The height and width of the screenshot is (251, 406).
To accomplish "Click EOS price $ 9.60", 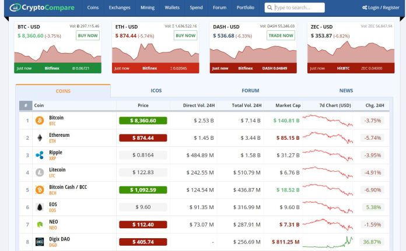I will coord(143,207).
